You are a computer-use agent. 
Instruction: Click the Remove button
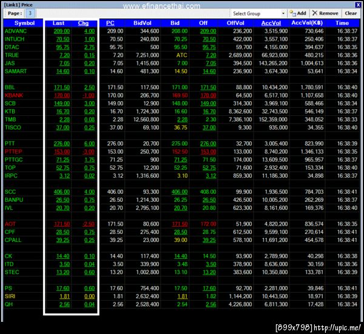pyautogui.click(x=325, y=13)
